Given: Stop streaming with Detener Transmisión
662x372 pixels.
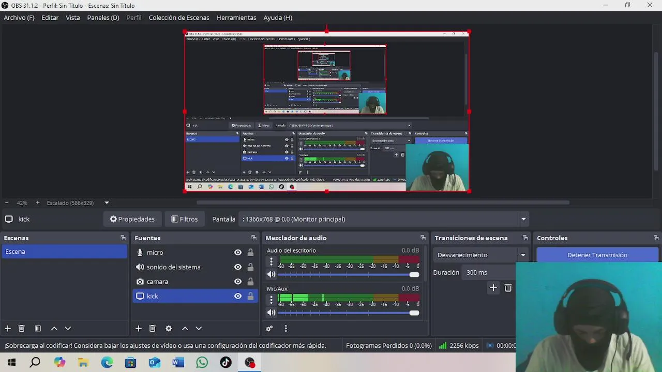Looking at the screenshot, I should click(597, 255).
